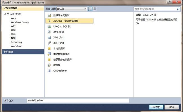
Task: Click the XML 架构 file icon
Action: click(x=49, y=32)
